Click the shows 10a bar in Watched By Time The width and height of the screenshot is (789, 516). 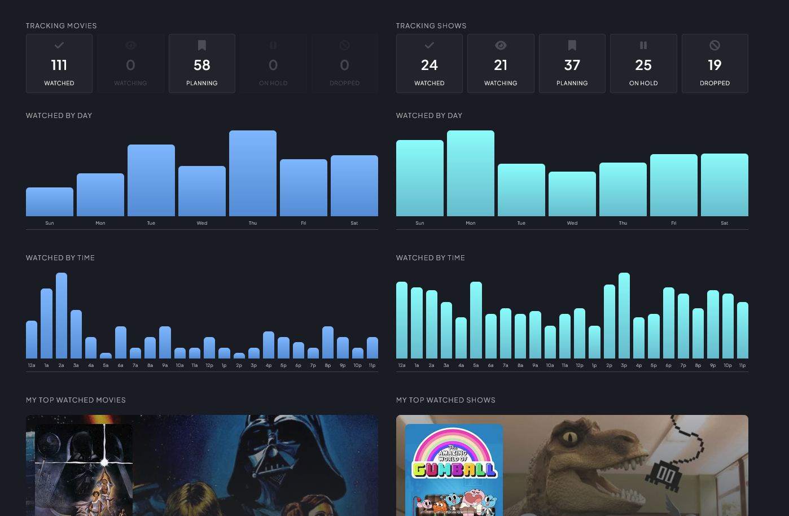pyautogui.click(x=550, y=342)
